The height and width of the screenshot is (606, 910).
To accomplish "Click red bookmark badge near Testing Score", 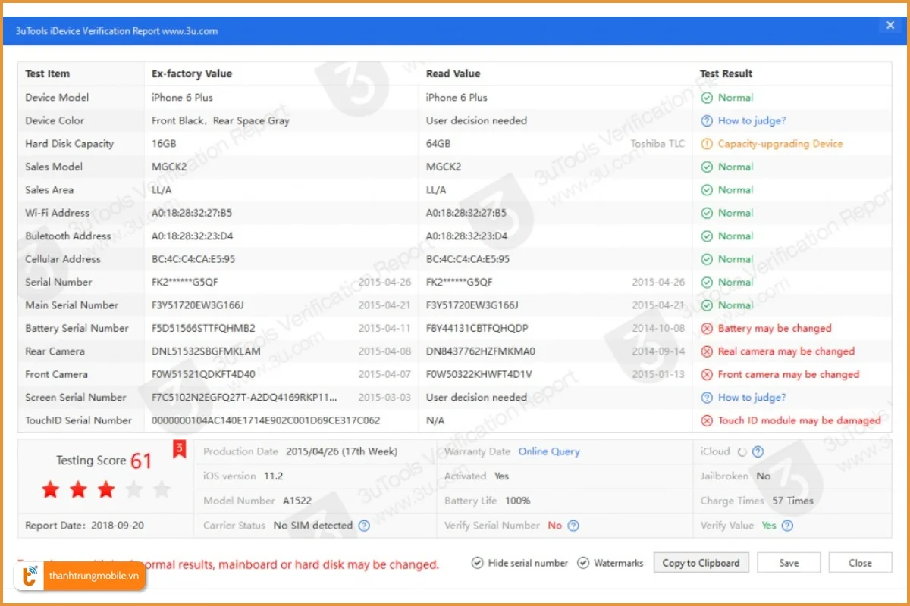I will tap(180, 450).
